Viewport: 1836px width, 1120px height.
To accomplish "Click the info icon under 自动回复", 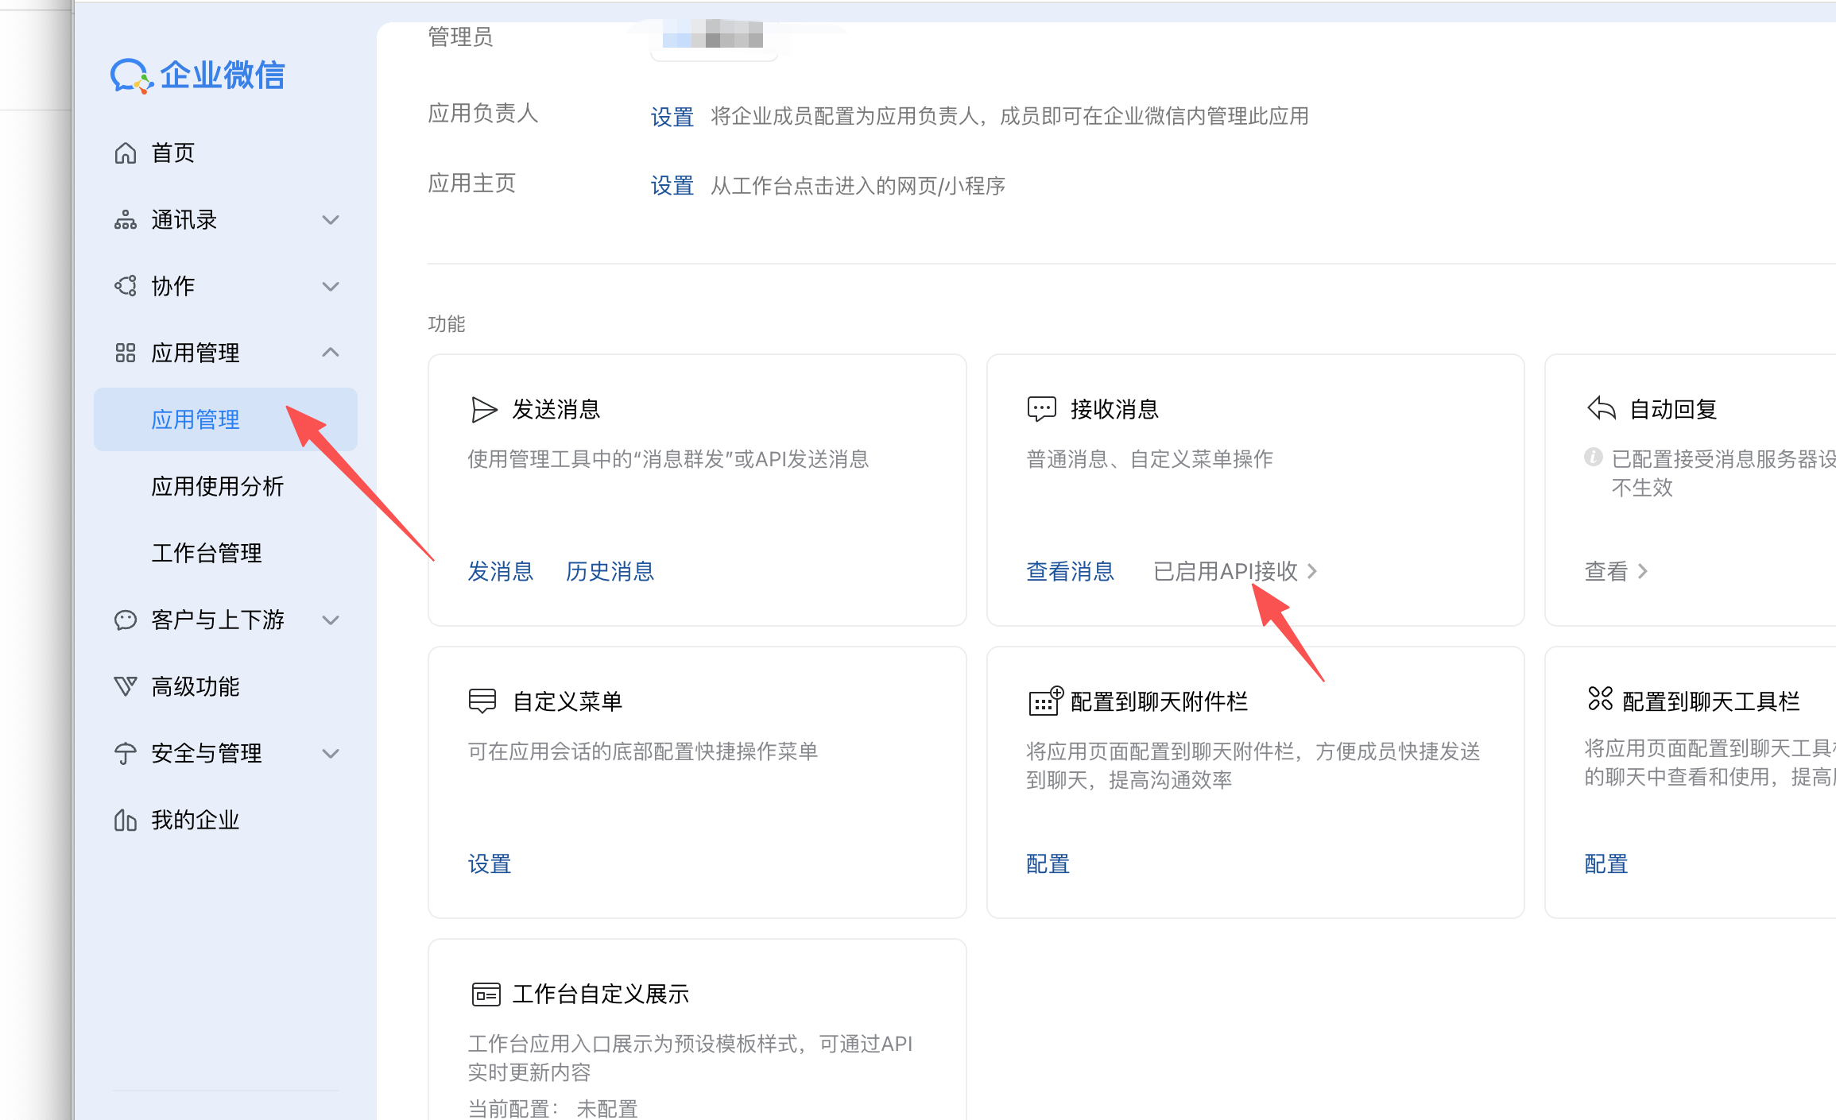I will [x=1594, y=457].
